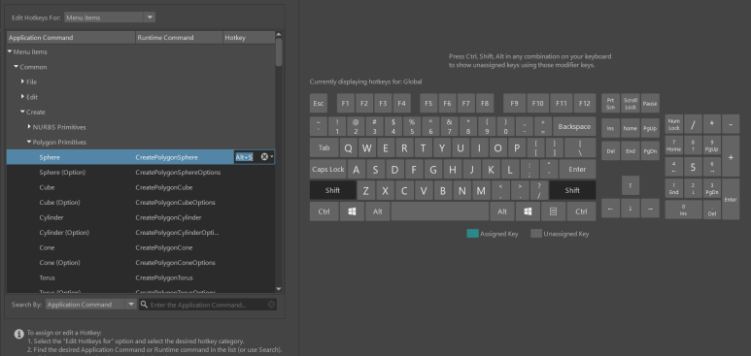Toggle the left Alt modifier key
The width and height of the screenshot is (751, 356).
pyautogui.click(x=377, y=211)
